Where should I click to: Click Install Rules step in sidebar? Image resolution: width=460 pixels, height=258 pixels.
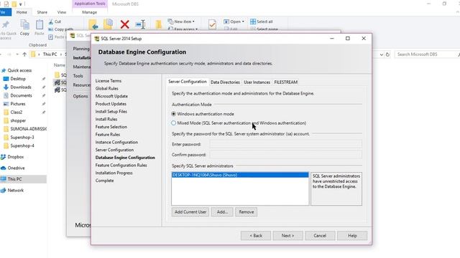pyautogui.click(x=106, y=119)
